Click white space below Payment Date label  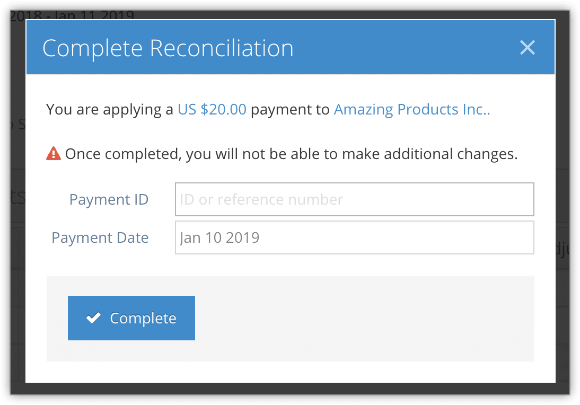pos(100,265)
